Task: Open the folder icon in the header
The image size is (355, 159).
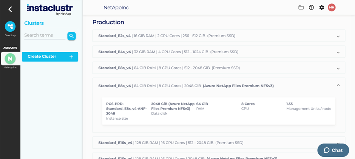Action: (301, 8)
